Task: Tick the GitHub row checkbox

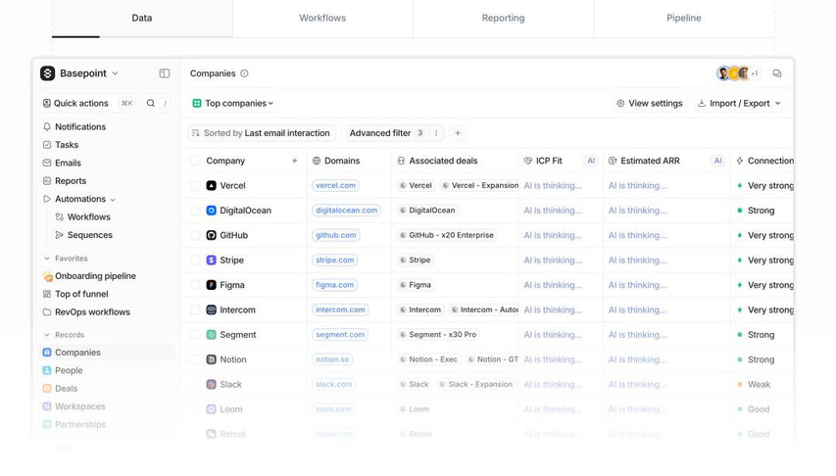Action: [195, 235]
